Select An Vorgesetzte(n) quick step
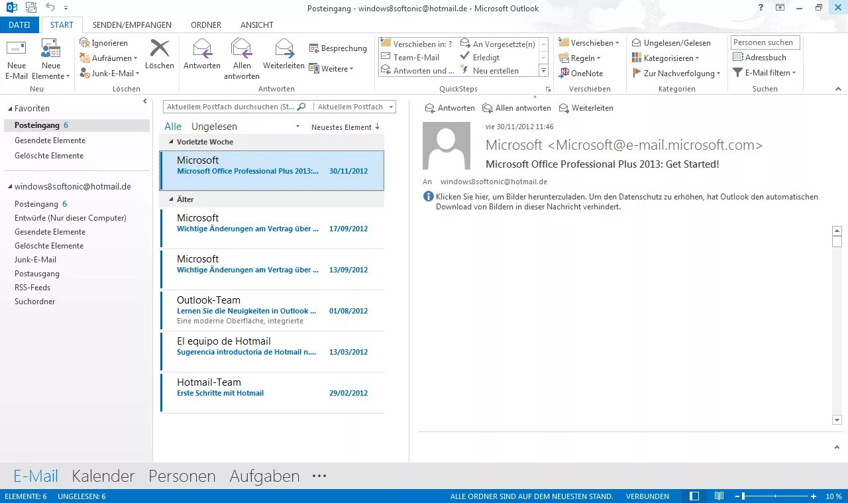848x503 pixels. point(498,44)
